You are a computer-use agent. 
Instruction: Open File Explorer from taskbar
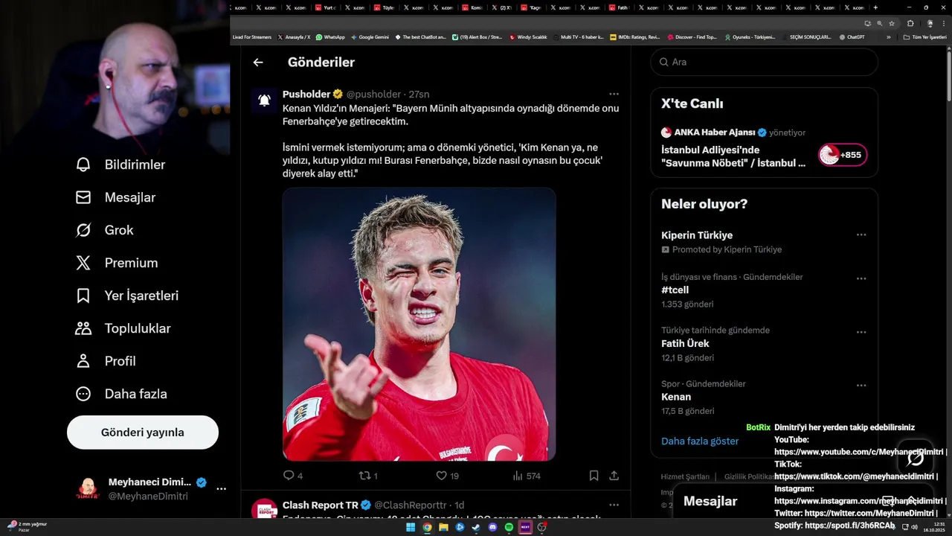(443, 527)
